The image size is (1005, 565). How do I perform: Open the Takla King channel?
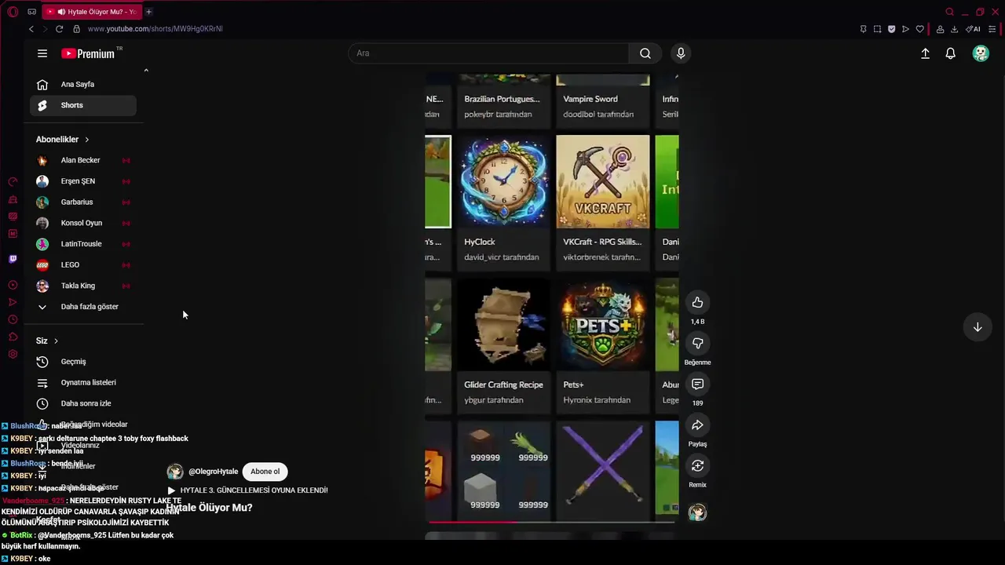(x=83, y=286)
